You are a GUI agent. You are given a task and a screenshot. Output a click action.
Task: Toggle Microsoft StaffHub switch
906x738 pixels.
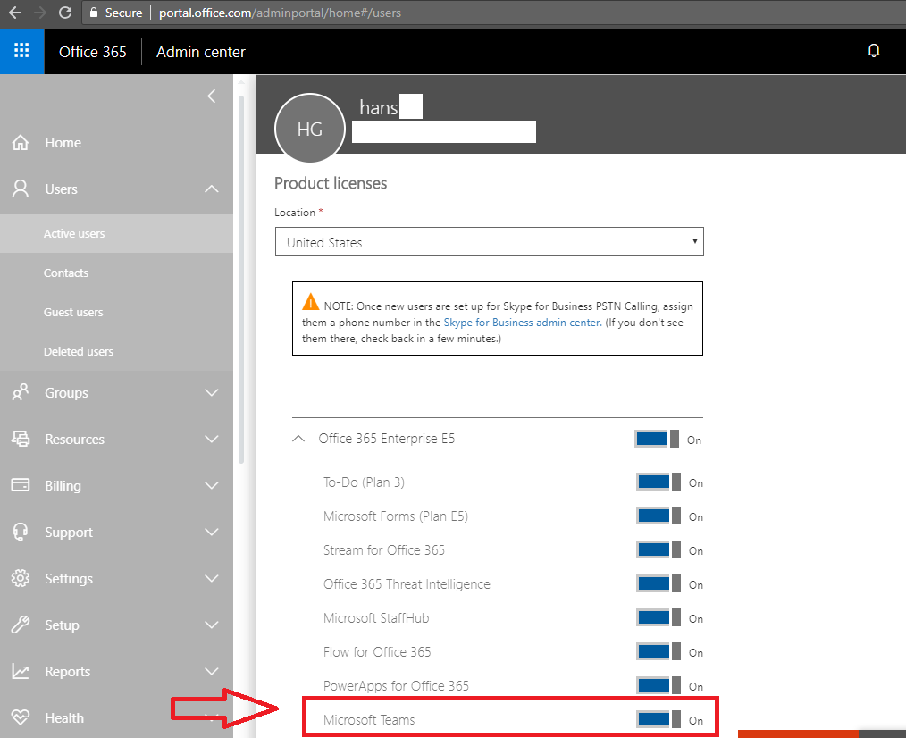[659, 617]
